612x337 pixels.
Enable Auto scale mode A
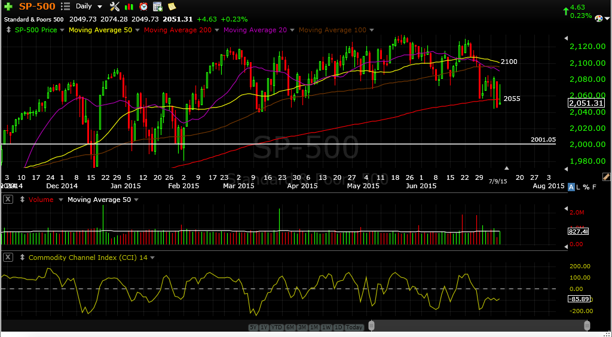pos(571,187)
